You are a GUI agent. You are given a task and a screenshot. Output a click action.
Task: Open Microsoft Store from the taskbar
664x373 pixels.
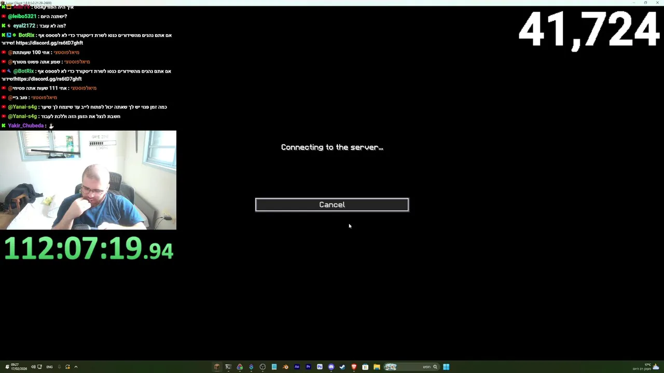click(x=365, y=367)
